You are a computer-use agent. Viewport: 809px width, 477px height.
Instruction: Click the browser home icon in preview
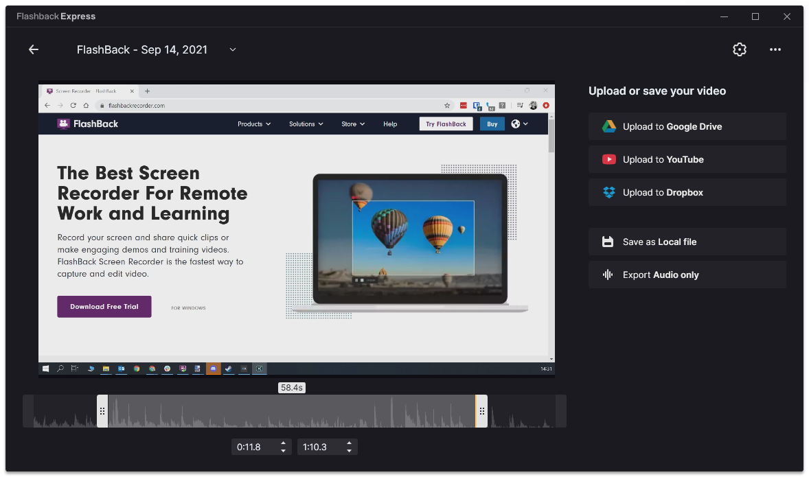(x=86, y=105)
